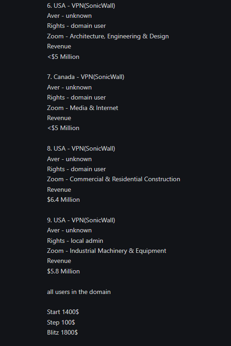The height and width of the screenshot is (346, 231).
Task: Click the '8. USA - VPN(SonicWall)' heading
Action: coord(81,148)
